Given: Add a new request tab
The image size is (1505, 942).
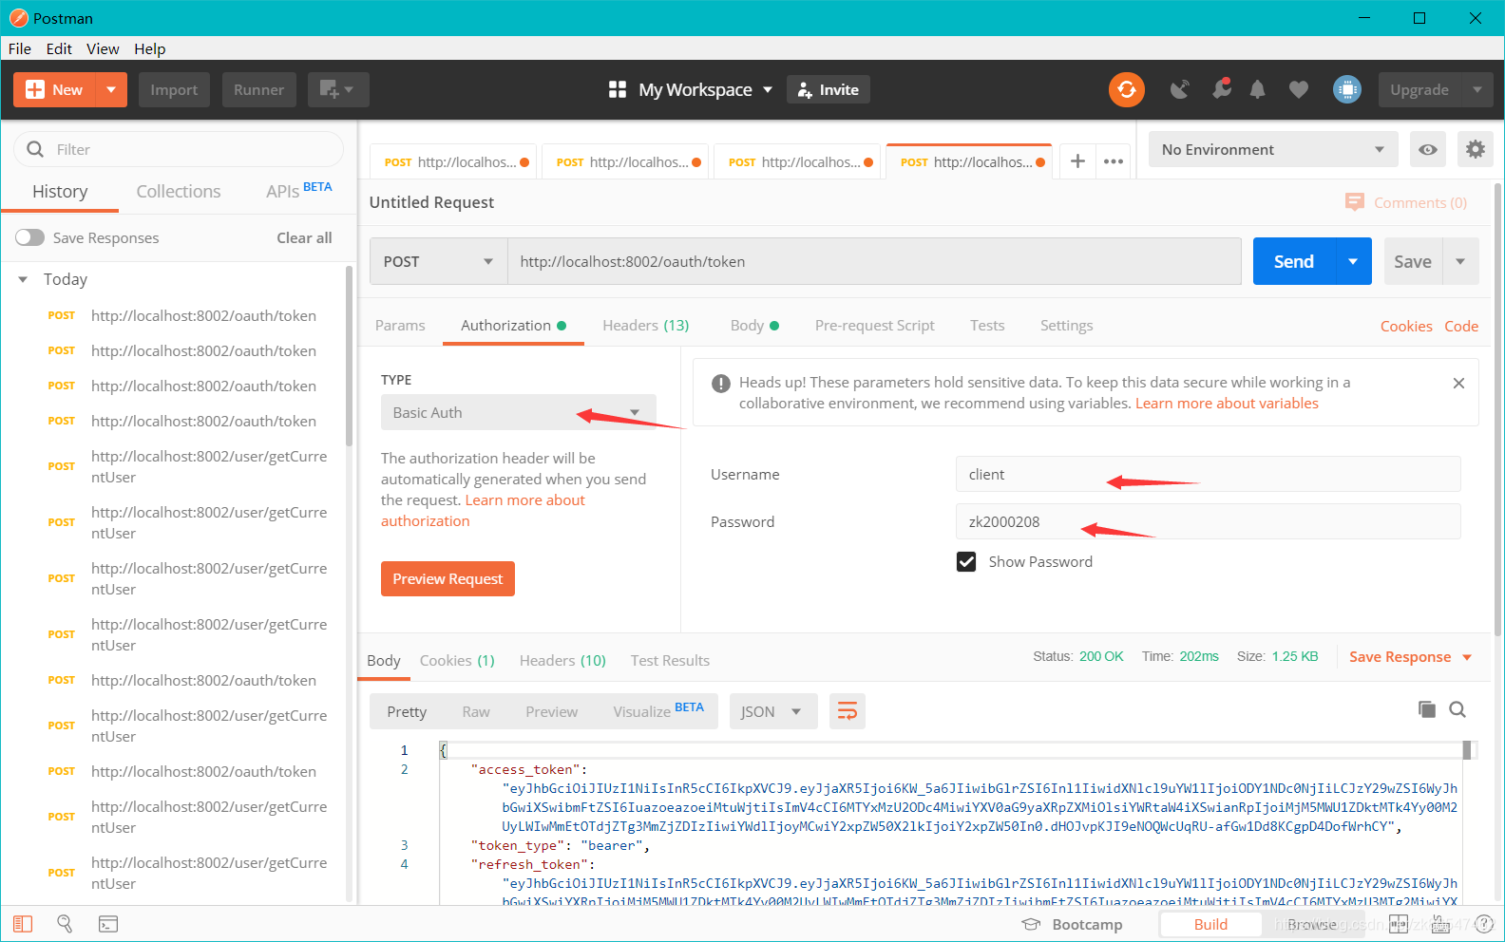Looking at the screenshot, I should point(1077,161).
